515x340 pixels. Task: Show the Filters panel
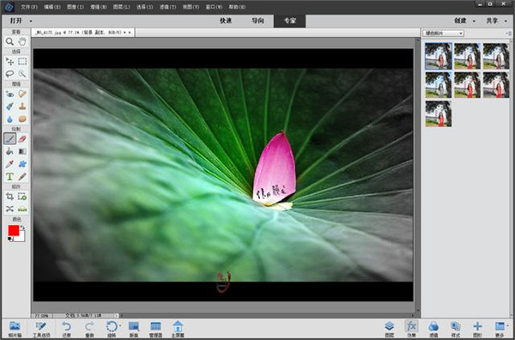pyautogui.click(x=433, y=329)
